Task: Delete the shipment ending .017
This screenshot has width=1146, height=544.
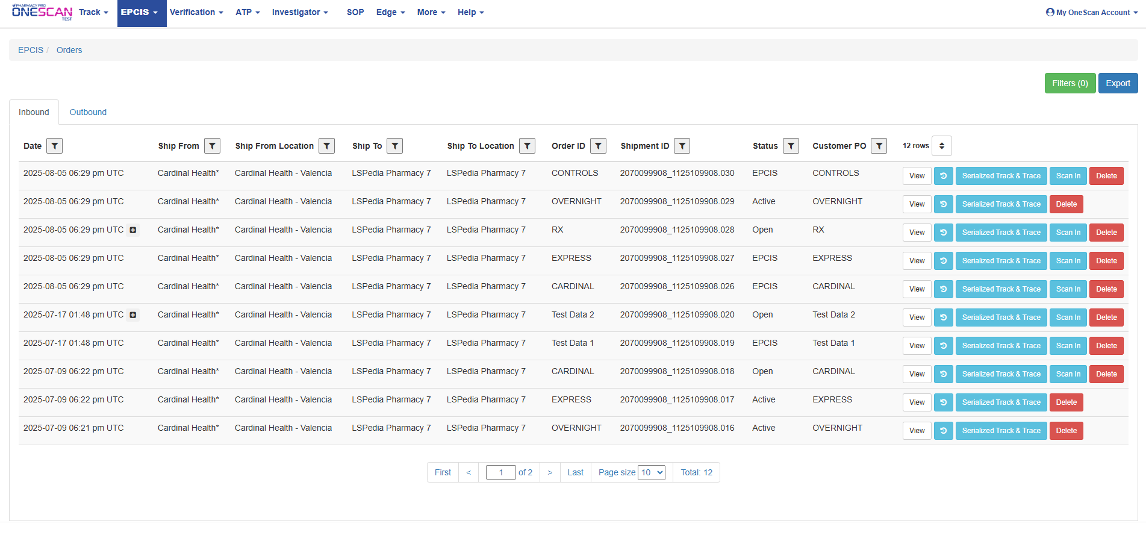Action: [x=1066, y=402]
